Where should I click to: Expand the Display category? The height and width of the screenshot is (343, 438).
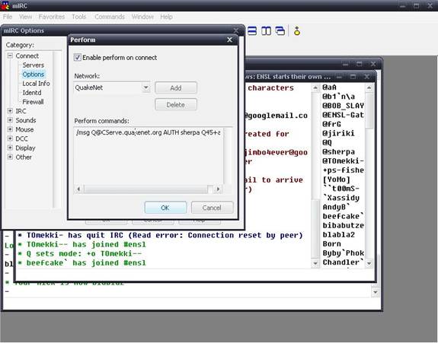click(x=10, y=148)
